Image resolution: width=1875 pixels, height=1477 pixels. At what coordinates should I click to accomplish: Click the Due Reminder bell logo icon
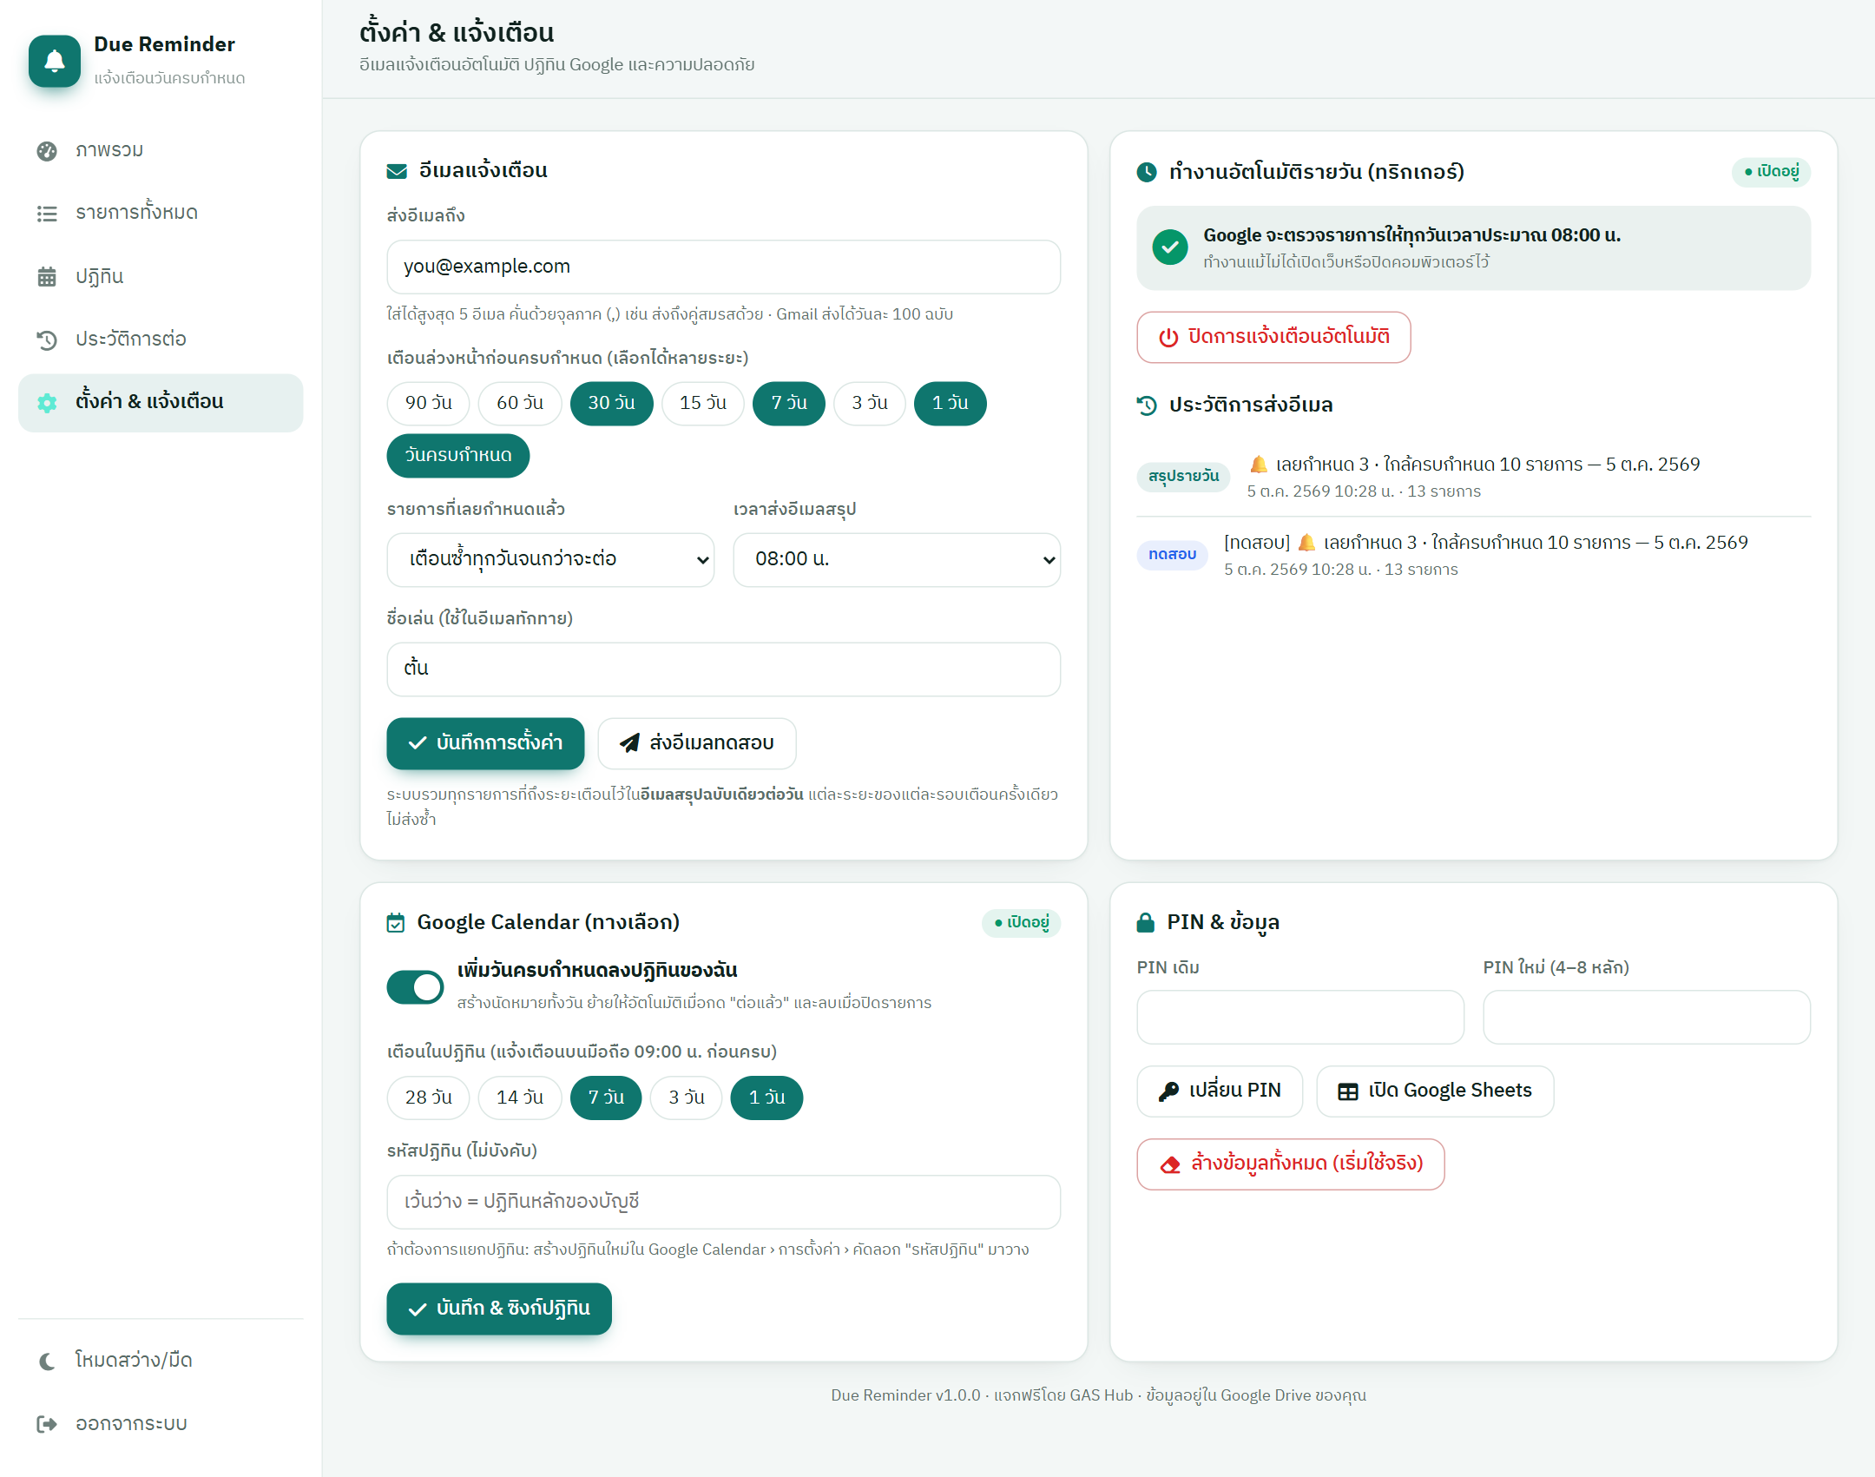[x=55, y=61]
